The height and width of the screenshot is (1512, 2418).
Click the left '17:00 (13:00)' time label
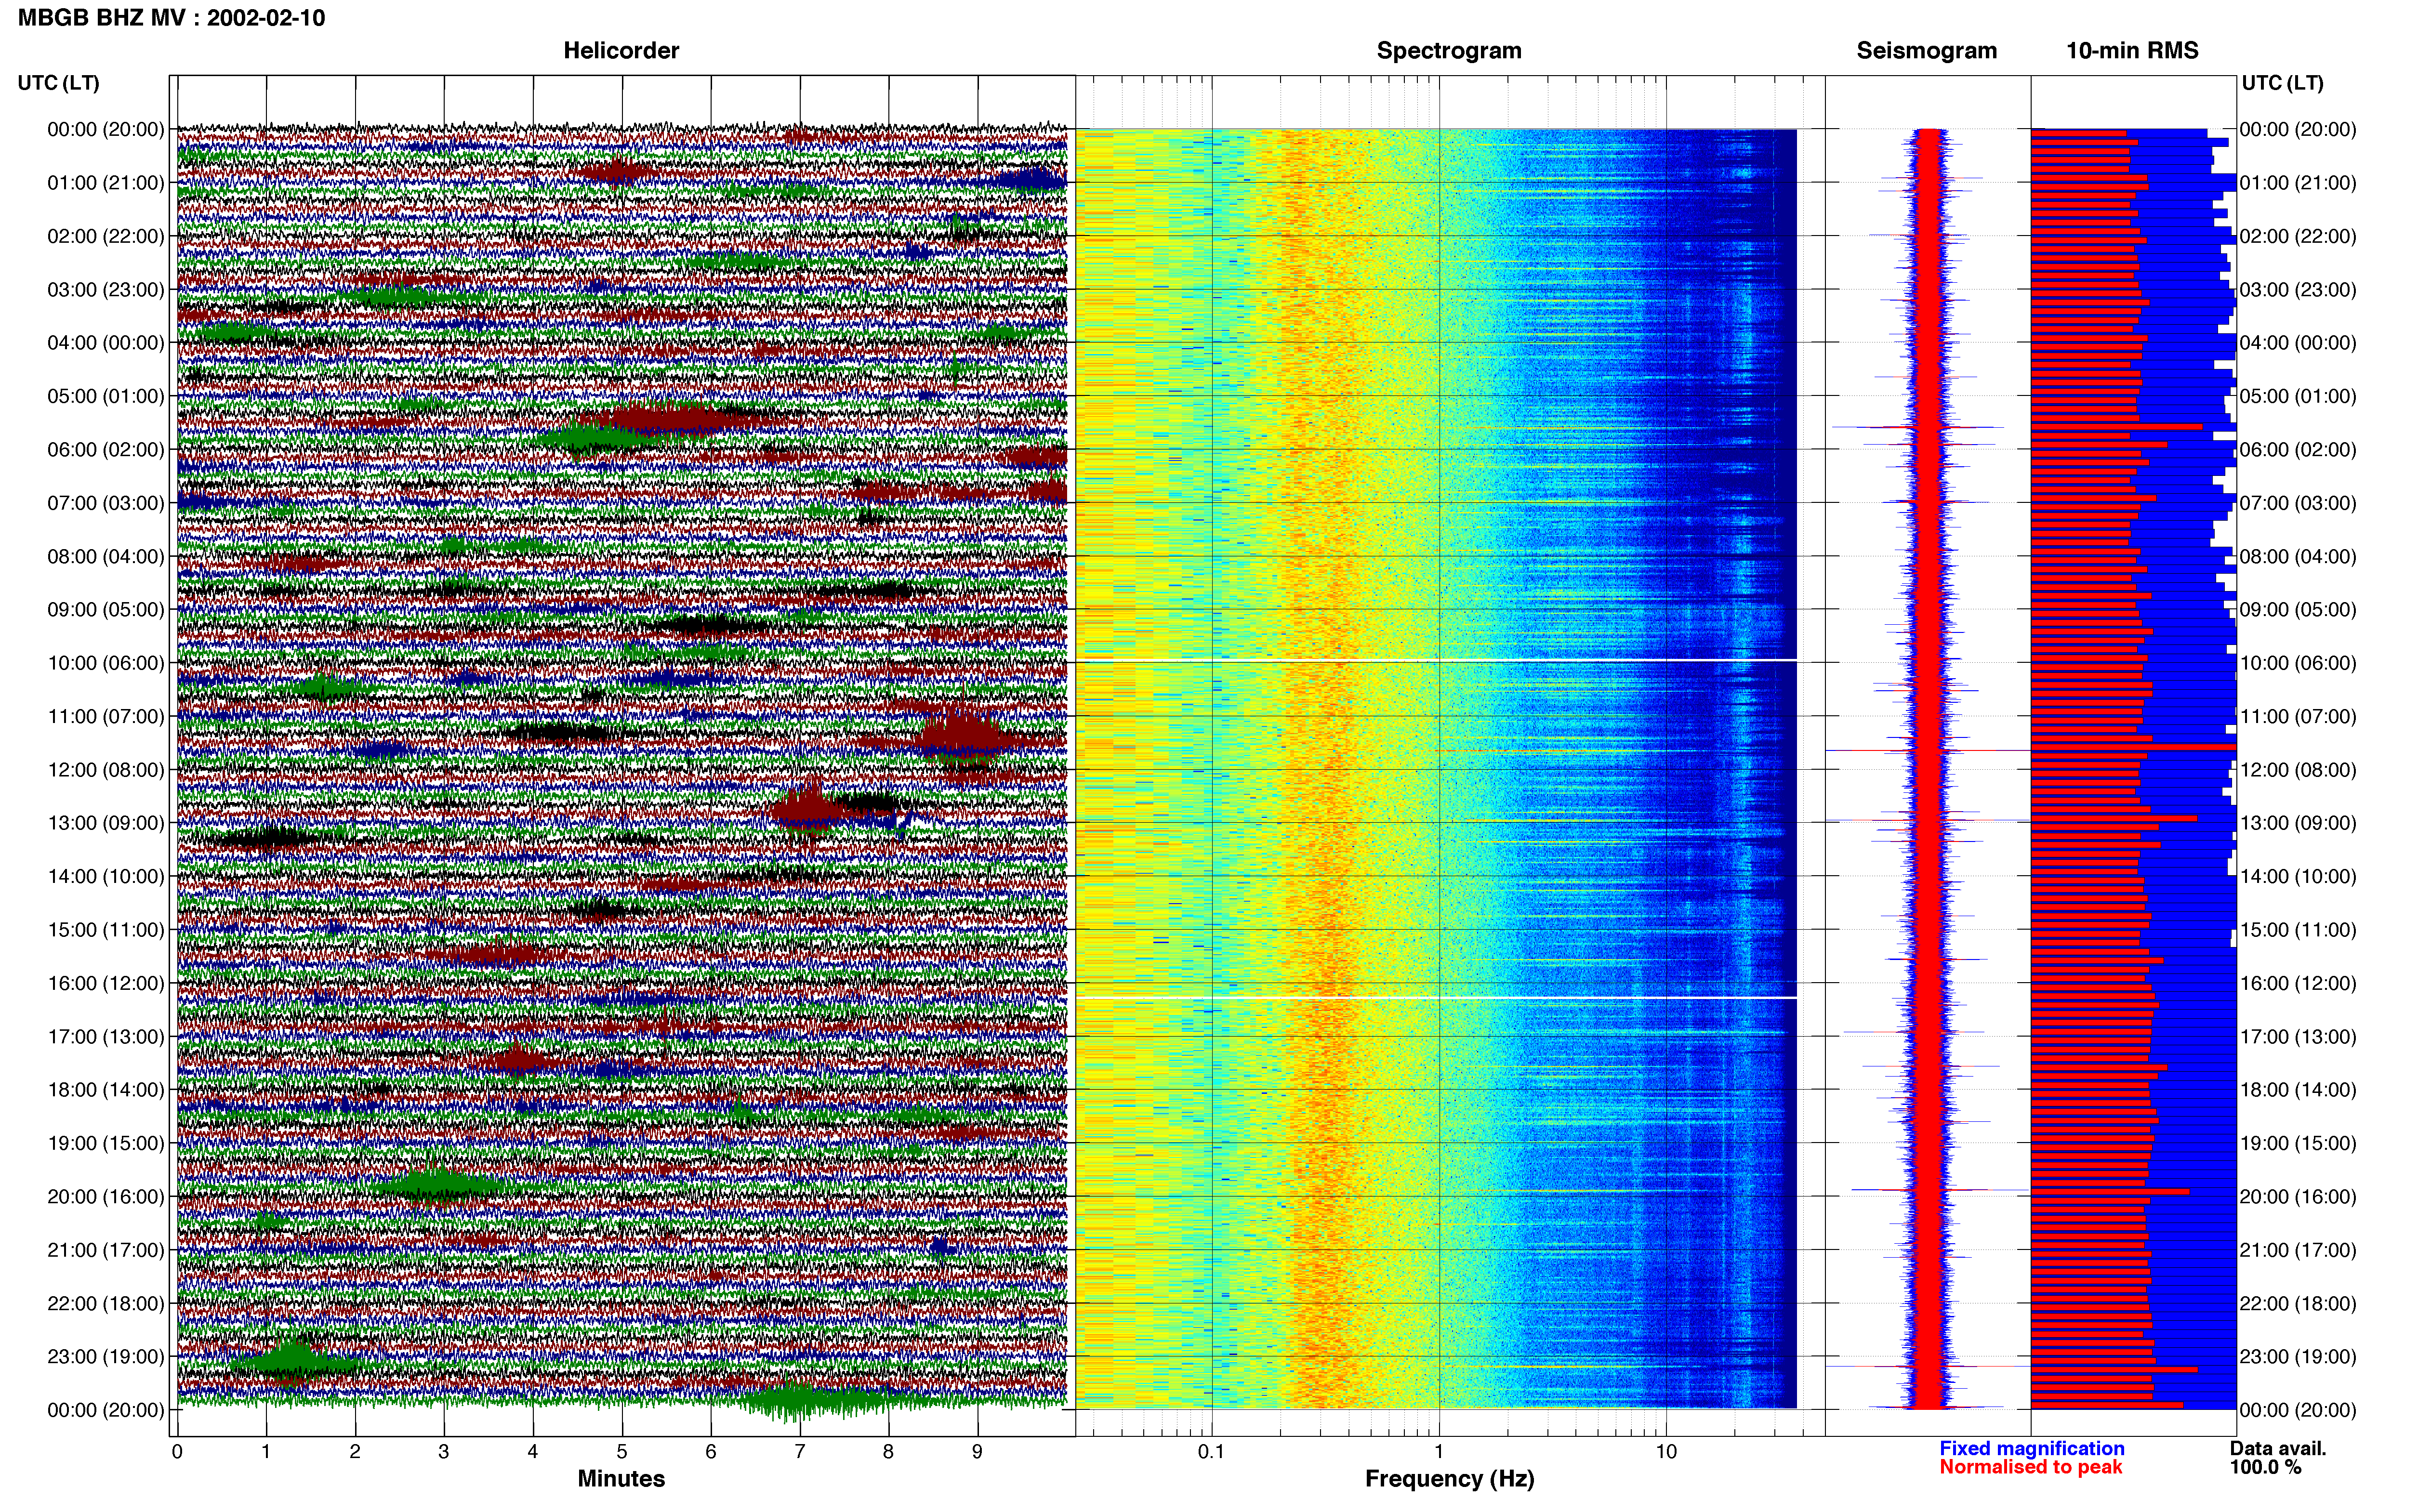106,1037
